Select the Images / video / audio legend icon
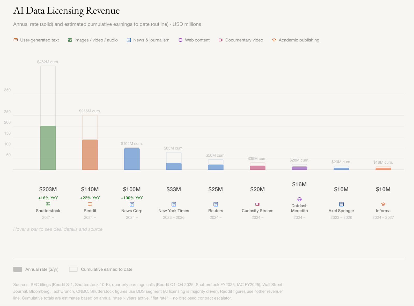The width and height of the screenshot is (414, 306). (70, 40)
